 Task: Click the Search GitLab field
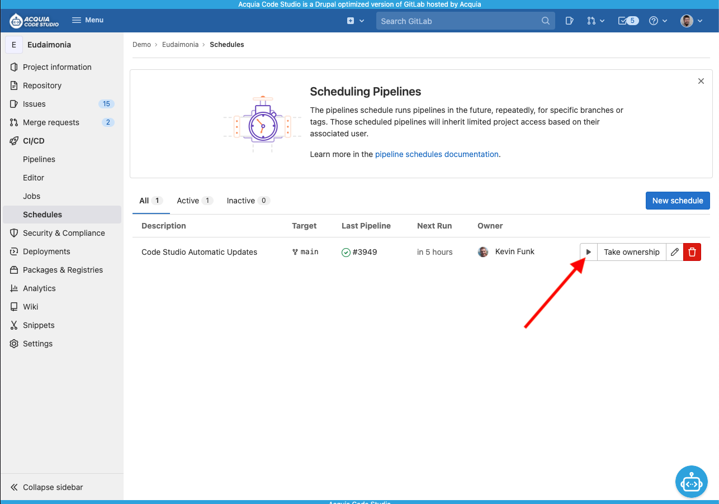click(466, 21)
